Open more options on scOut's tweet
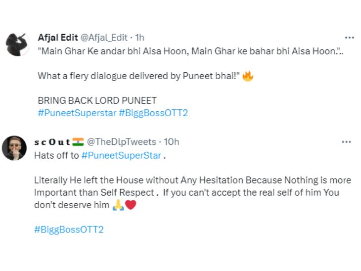Screen dimensions: 361x271 [346, 142]
